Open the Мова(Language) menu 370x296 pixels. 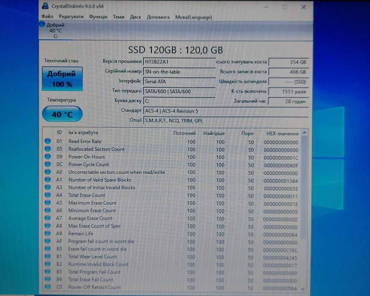coord(194,17)
